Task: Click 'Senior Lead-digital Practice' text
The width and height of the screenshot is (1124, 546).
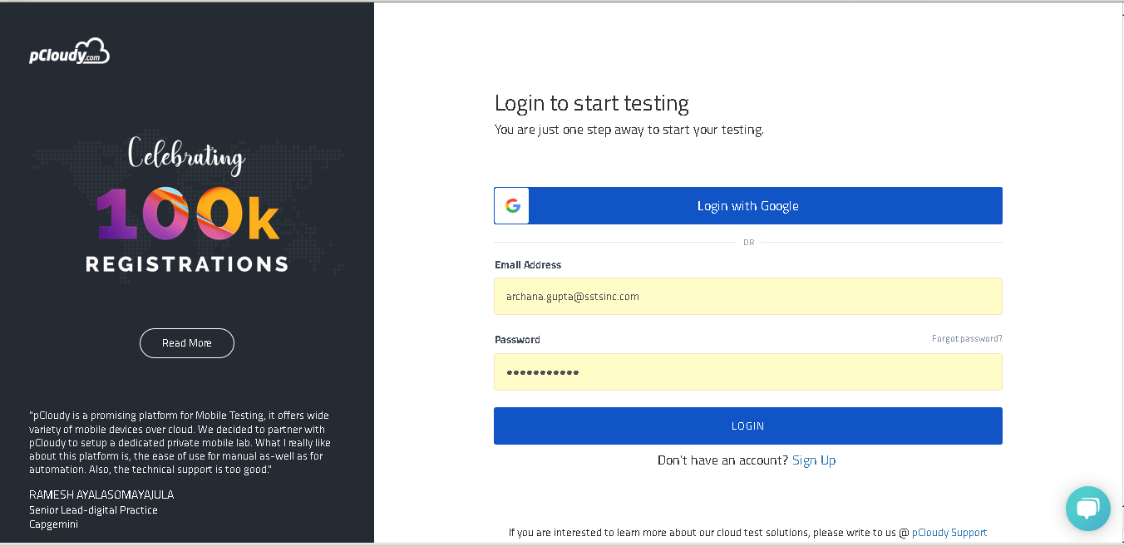Action: point(93,509)
